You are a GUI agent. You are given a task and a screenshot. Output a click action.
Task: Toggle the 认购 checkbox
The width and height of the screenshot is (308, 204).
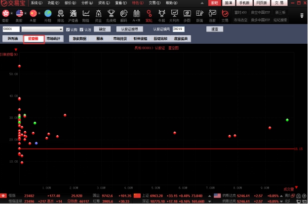(68, 29)
